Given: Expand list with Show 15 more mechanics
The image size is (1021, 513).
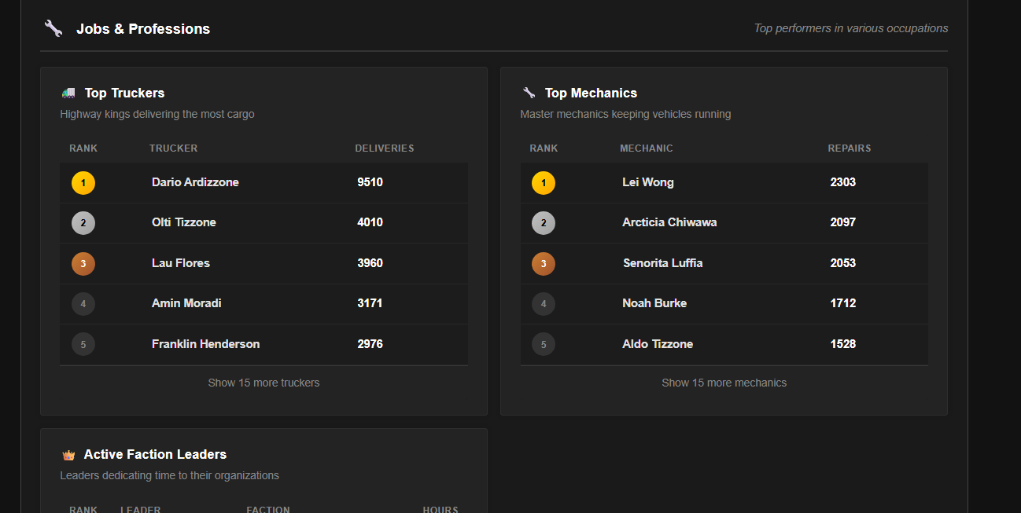Looking at the screenshot, I should click(x=724, y=383).
